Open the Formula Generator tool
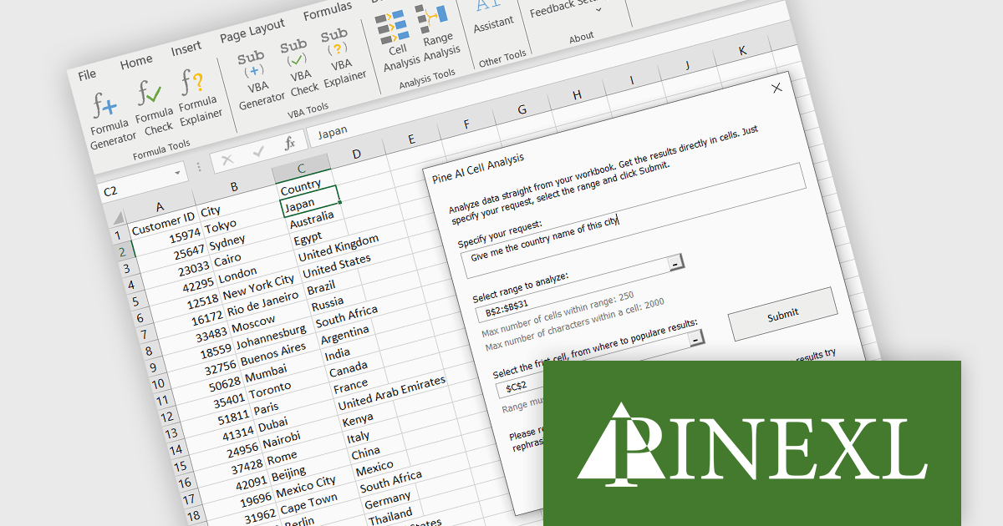The height and width of the screenshot is (526, 1003). coord(109,121)
